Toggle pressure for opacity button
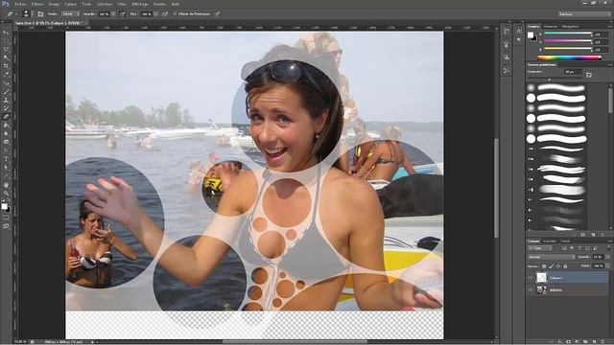Viewport: 614px width, 345px height. (x=123, y=14)
